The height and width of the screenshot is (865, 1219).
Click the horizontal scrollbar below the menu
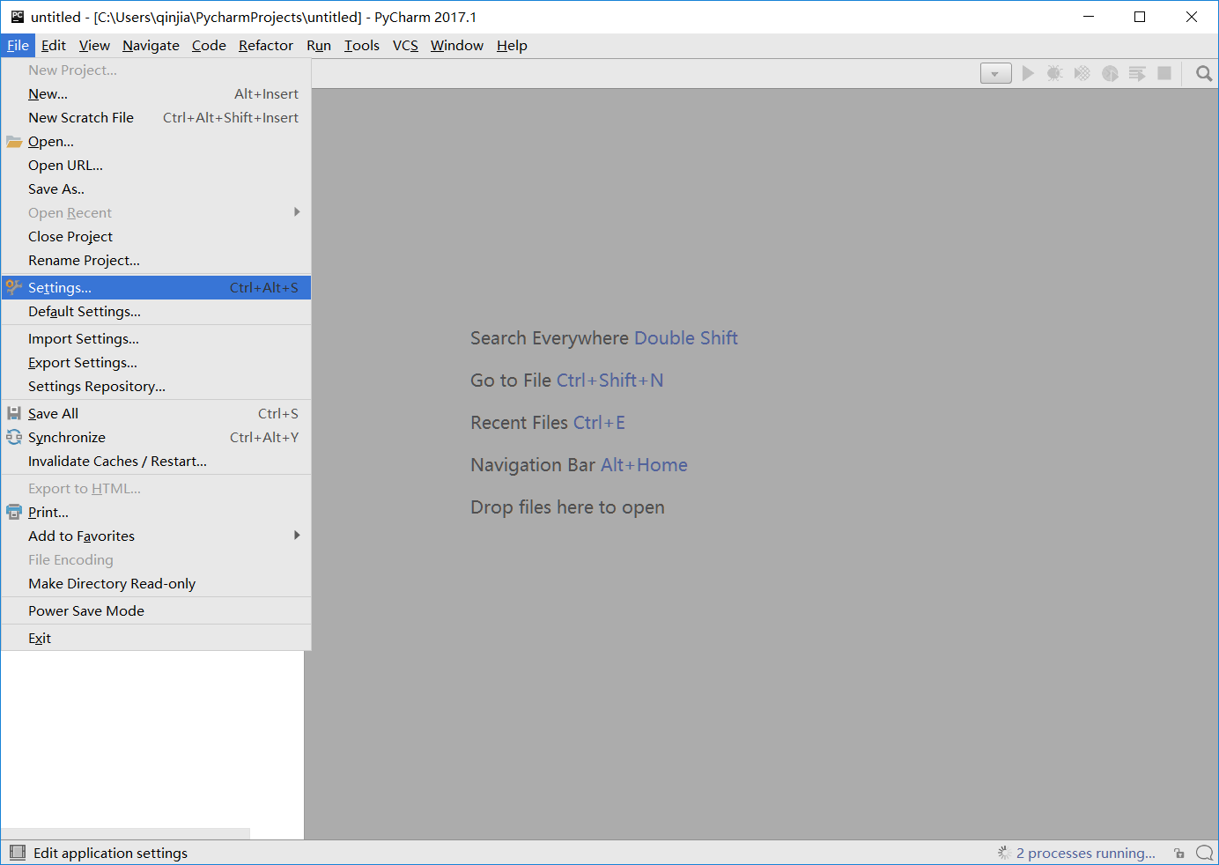point(123,833)
